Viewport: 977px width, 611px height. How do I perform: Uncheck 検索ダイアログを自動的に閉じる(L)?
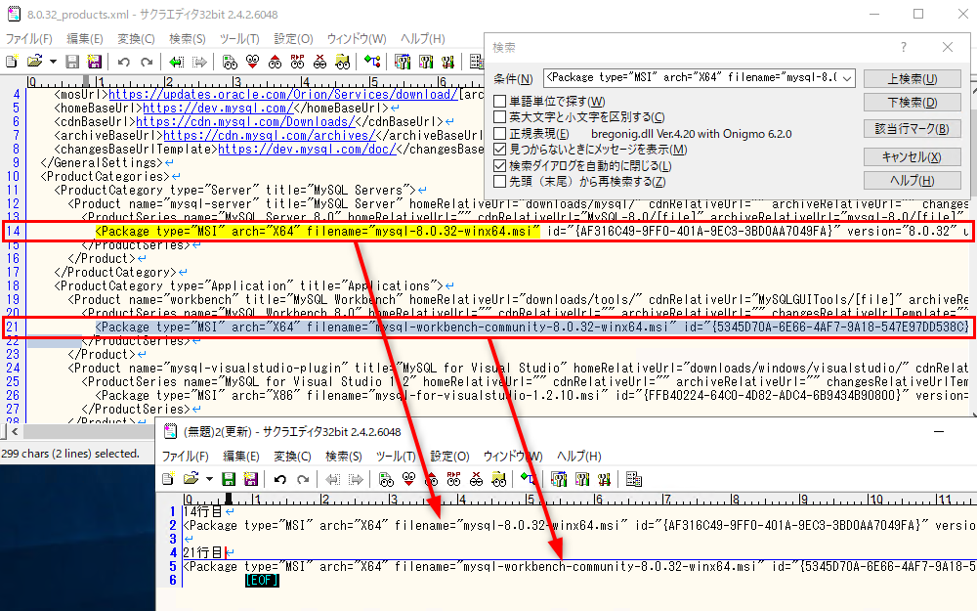tap(499, 166)
